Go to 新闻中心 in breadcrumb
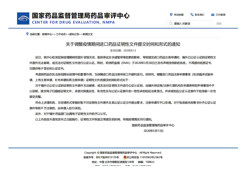 (x=47, y=34)
